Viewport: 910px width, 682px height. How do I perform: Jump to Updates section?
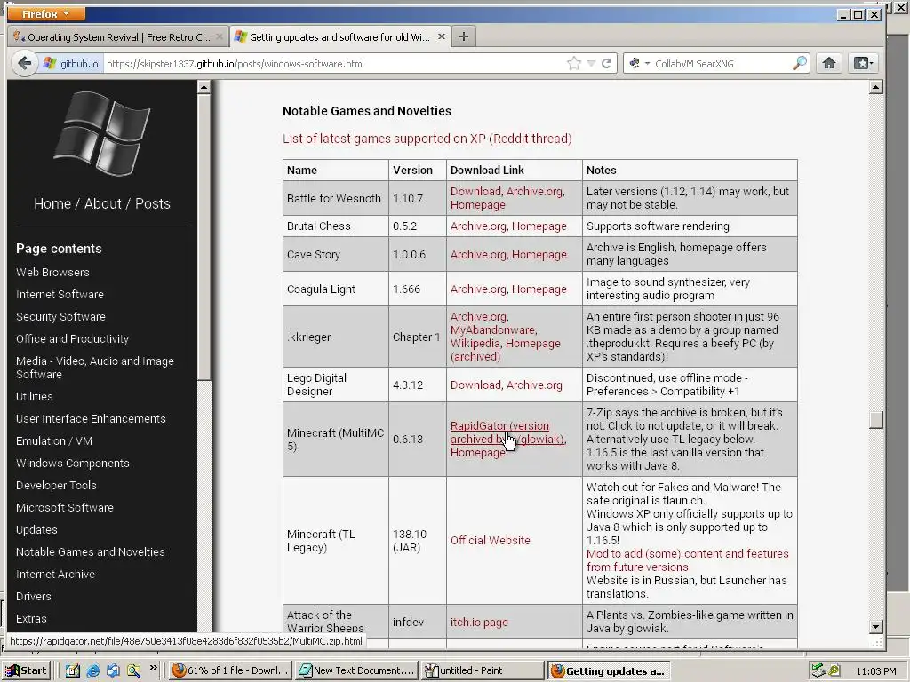[x=36, y=530]
